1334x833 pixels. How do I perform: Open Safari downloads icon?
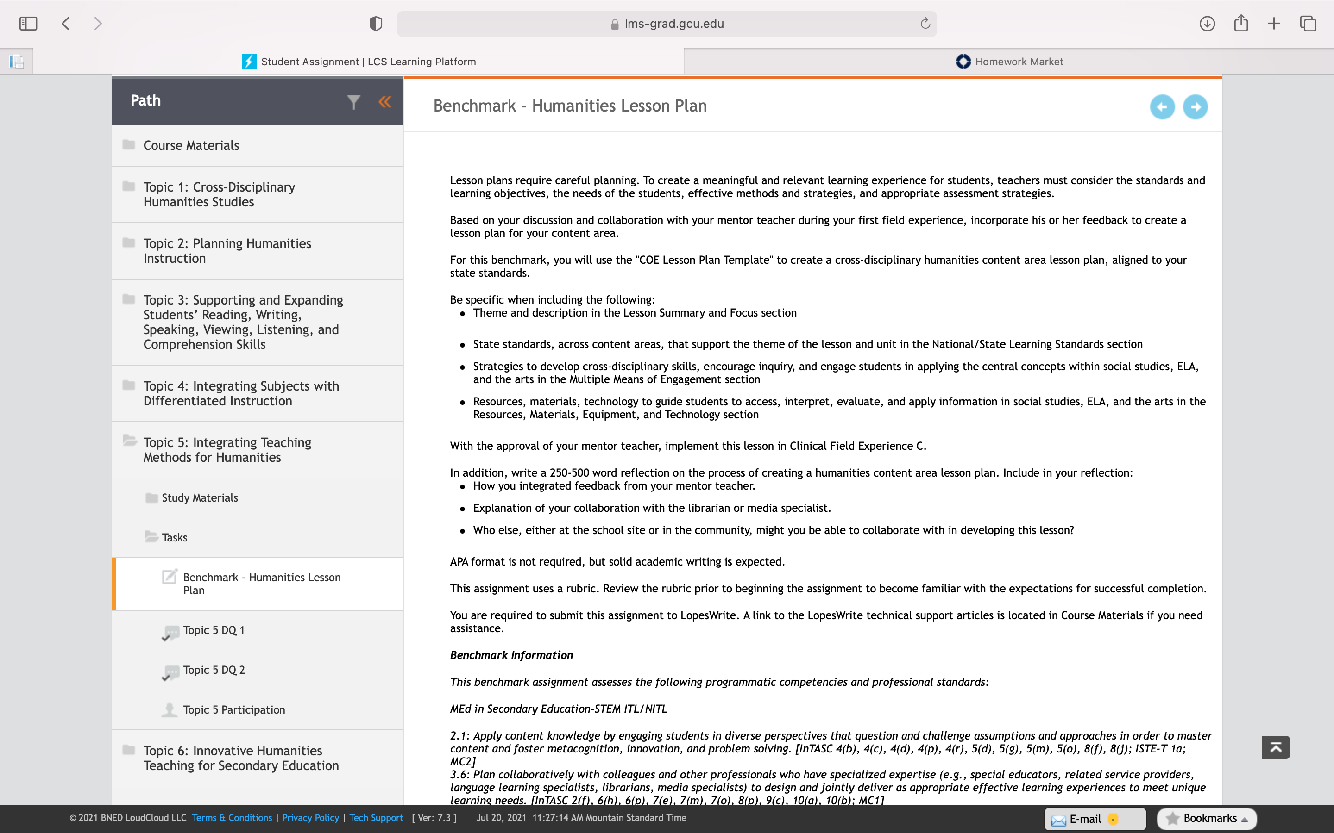1207,24
